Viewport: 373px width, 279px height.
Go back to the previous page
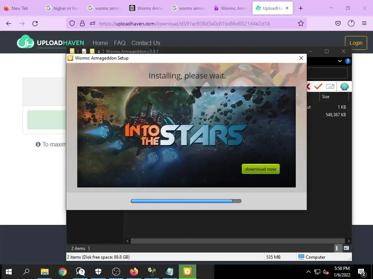click(x=9, y=23)
